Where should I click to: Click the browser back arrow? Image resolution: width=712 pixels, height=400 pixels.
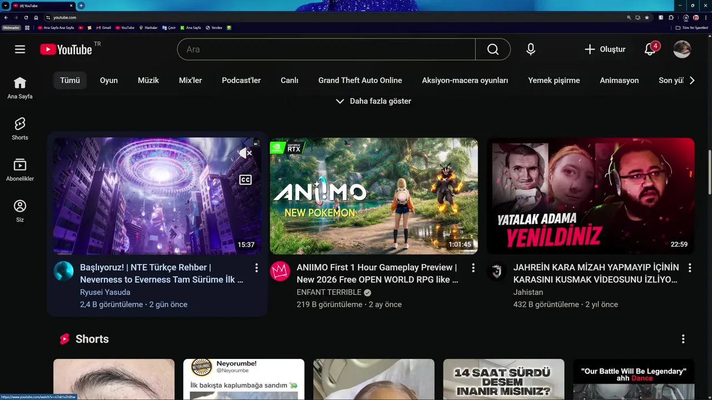pyautogui.click(x=6, y=17)
